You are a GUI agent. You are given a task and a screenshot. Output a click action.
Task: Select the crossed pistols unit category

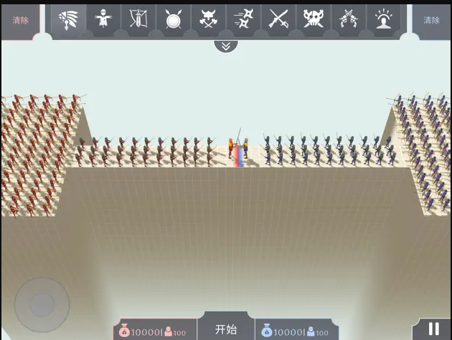[x=349, y=19]
